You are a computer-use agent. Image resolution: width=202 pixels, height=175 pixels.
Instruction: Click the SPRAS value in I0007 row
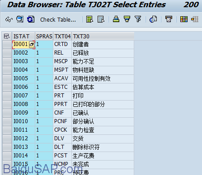[44, 96]
